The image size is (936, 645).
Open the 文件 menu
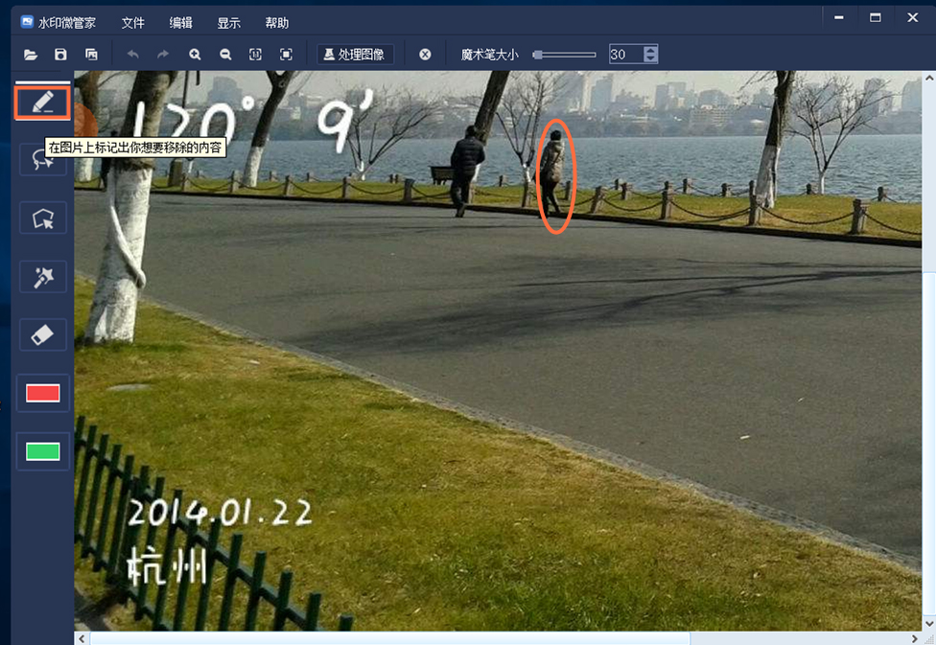[x=132, y=23]
